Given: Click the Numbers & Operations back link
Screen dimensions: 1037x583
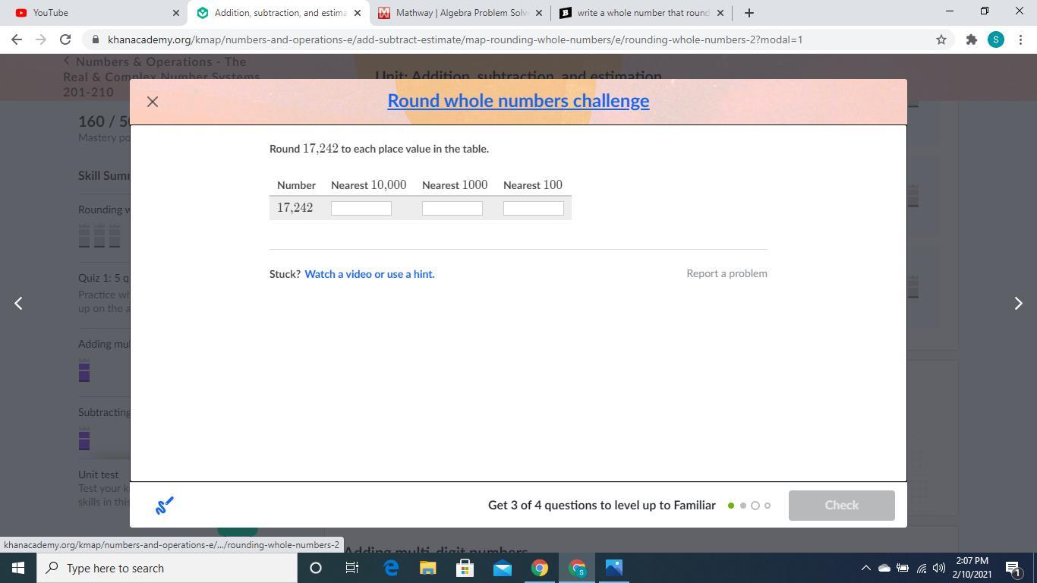Looking at the screenshot, I should coord(162,77).
